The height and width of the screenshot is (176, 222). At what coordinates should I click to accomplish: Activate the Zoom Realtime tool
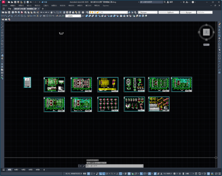[x=54, y=13]
